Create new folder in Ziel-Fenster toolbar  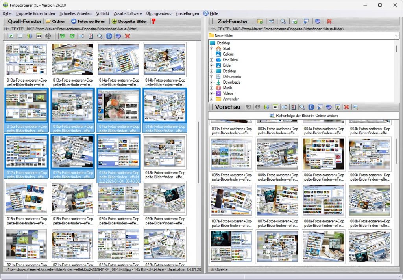[x=260, y=21]
